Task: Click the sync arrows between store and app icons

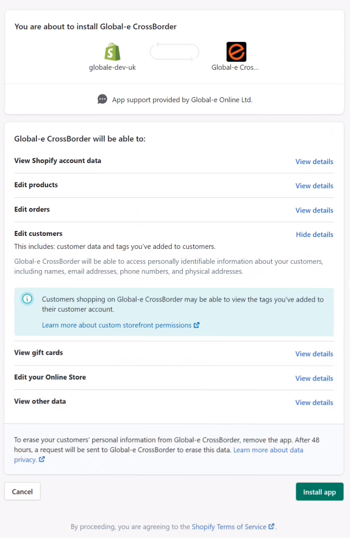Action: pos(174,51)
